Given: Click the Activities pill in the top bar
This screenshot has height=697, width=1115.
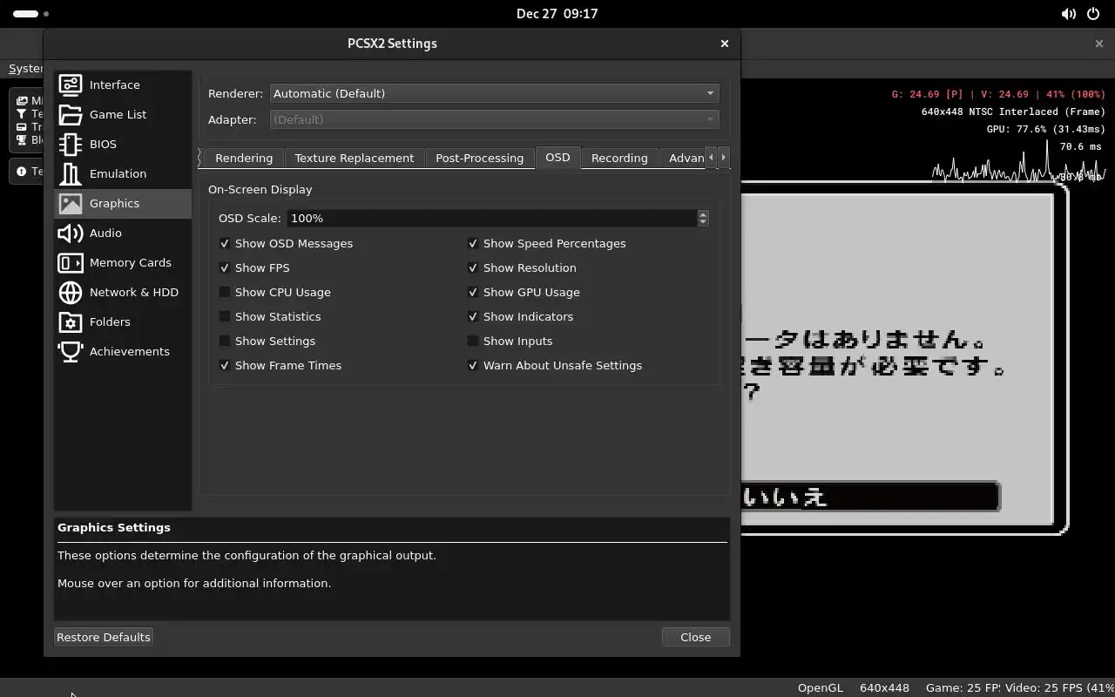Looking at the screenshot, I should [26, 14].
